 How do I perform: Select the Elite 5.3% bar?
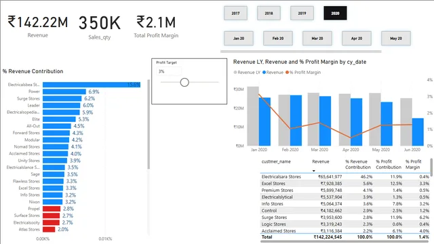coord(59,119)
